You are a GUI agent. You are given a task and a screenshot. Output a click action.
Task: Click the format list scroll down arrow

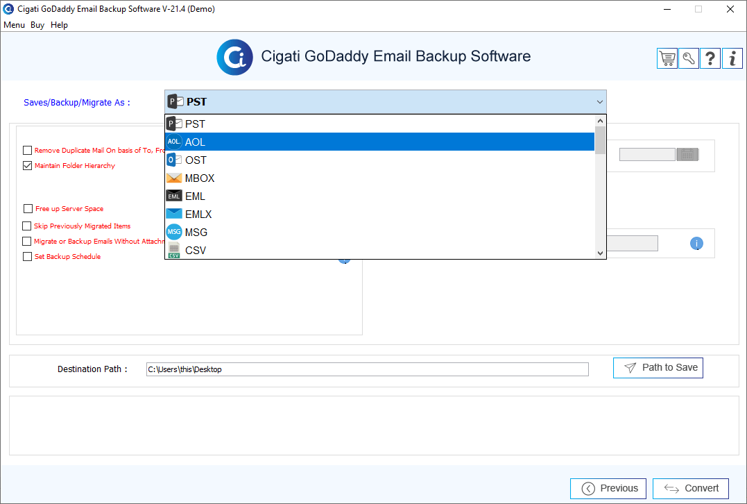[600, 253]
